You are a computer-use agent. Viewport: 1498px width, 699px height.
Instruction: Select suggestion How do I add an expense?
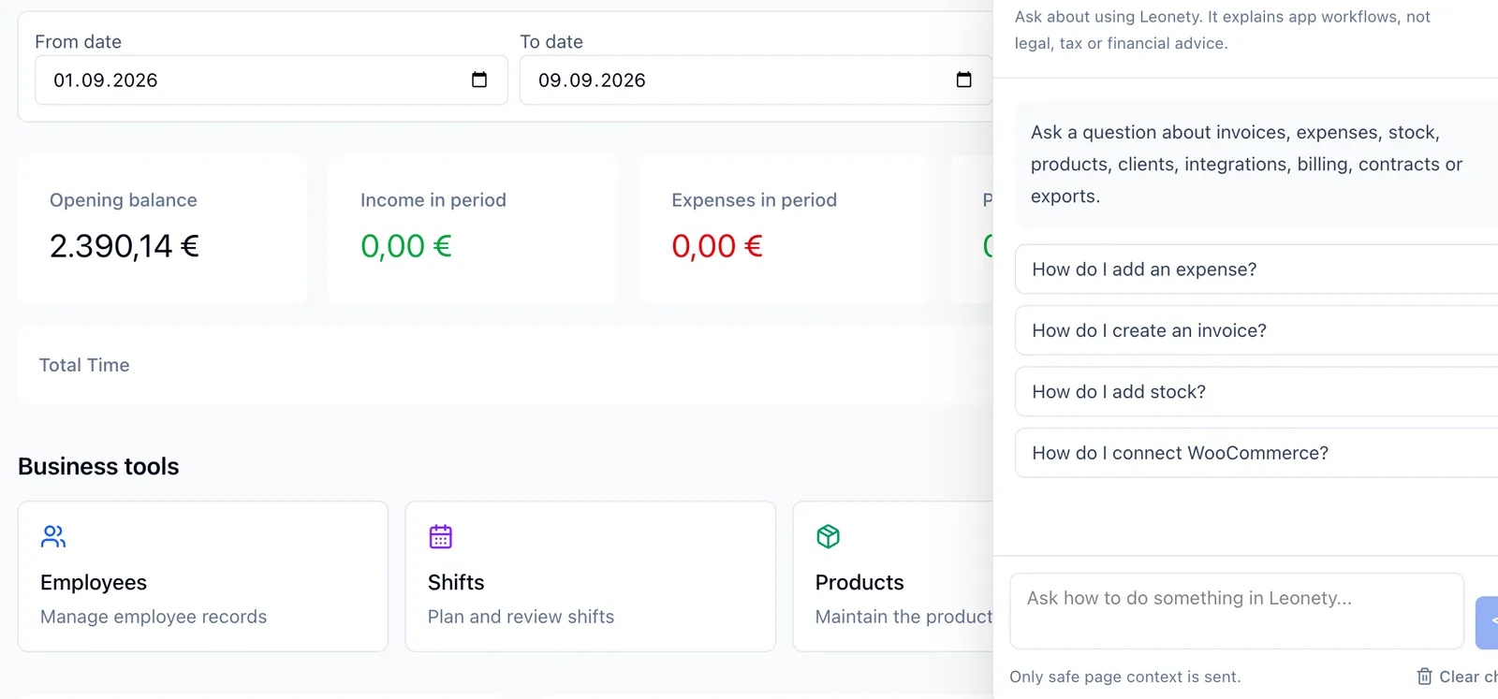(x=1256, y=269)
